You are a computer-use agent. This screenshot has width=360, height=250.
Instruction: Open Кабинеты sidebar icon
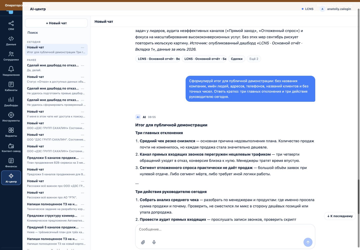click(x=11, y=84)
